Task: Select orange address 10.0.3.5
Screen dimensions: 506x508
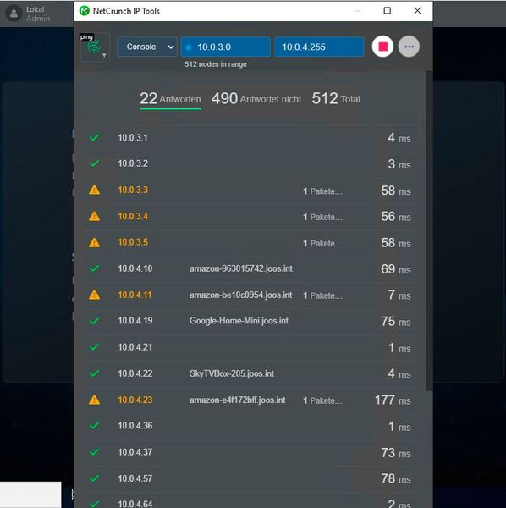Action: click(x=133, y=242)
